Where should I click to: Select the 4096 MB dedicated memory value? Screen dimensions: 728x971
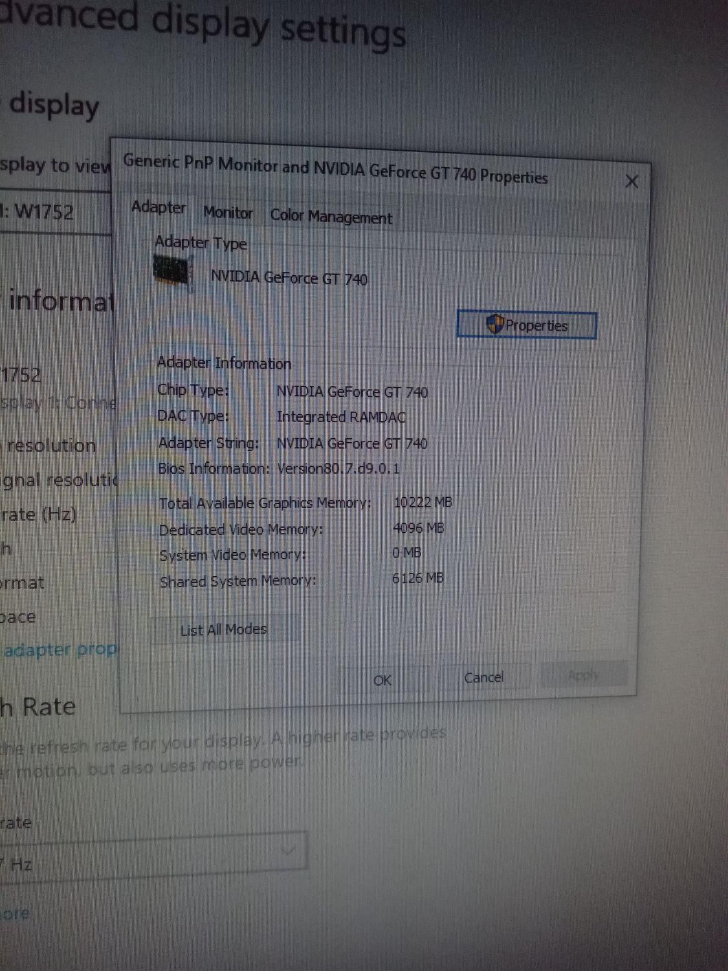419,528
